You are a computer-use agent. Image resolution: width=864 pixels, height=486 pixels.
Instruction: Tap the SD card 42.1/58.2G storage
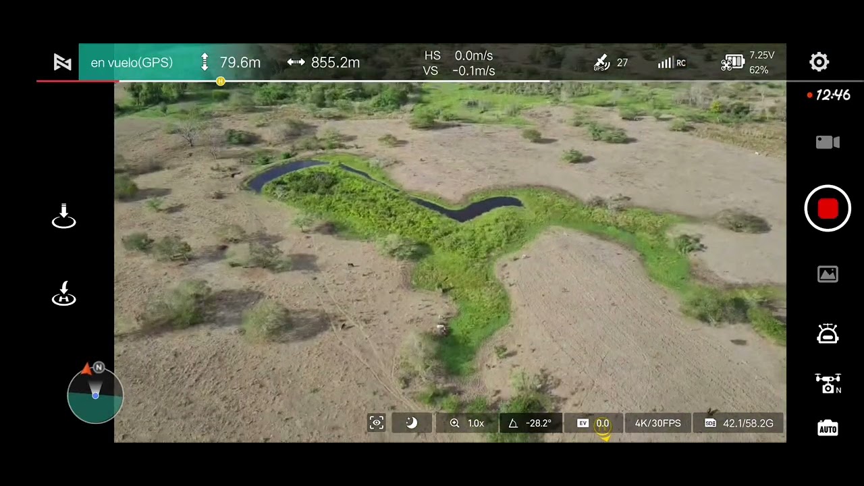[x=739, y=423]
